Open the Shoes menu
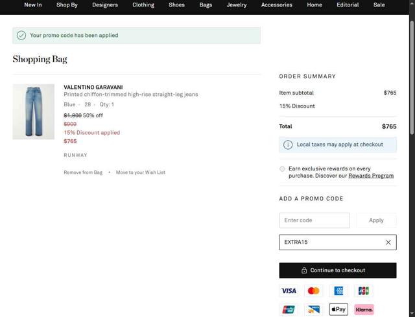The height and width of the screenshot is (317, 415). pos(177,5)
